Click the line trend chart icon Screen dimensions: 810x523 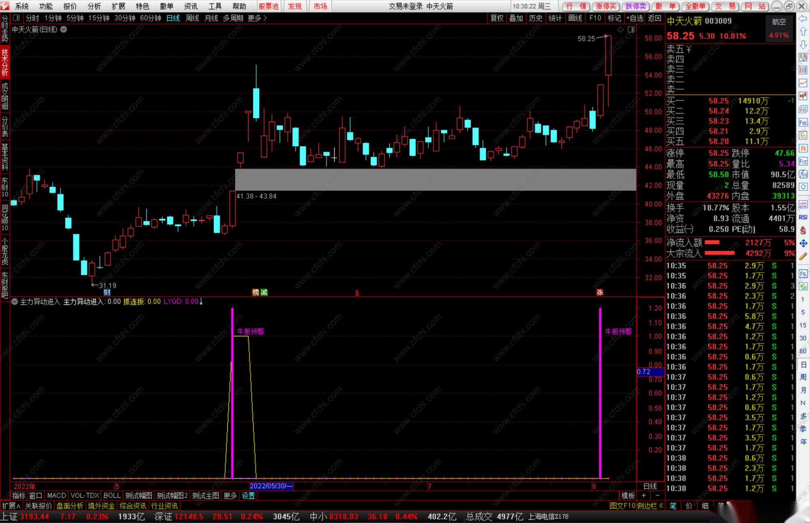pyautogui.click(x=803, y=83)
